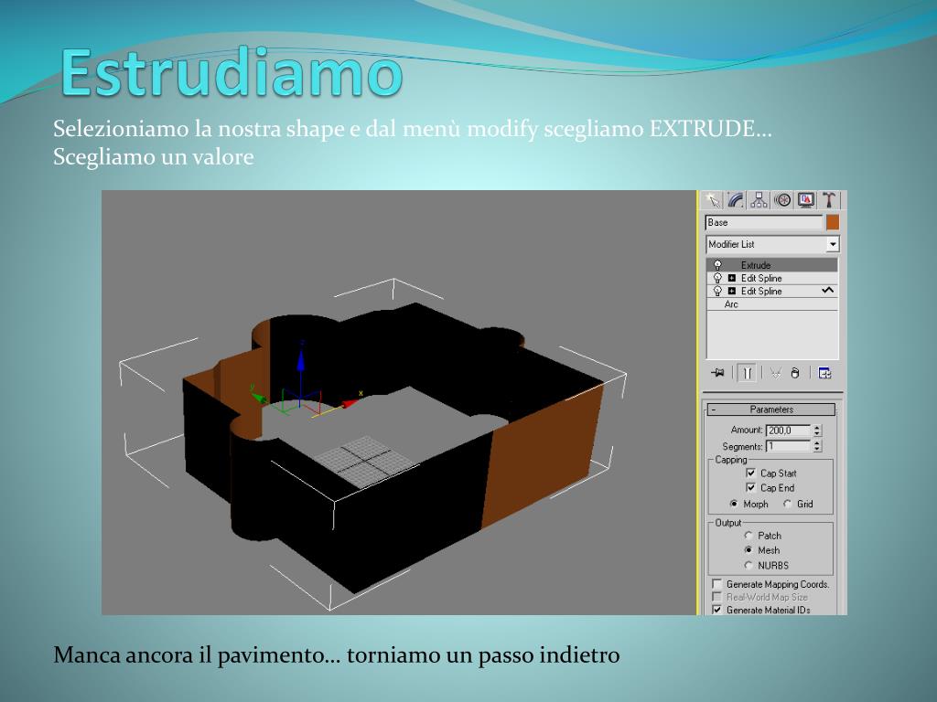Toggle Show End Result button
937x702 pixels.
point(747,373)
